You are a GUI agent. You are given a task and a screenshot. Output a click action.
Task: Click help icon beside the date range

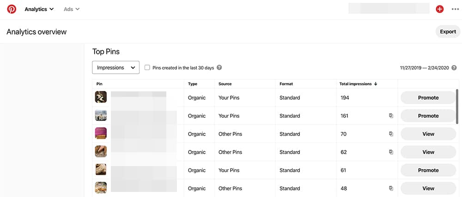454,68
